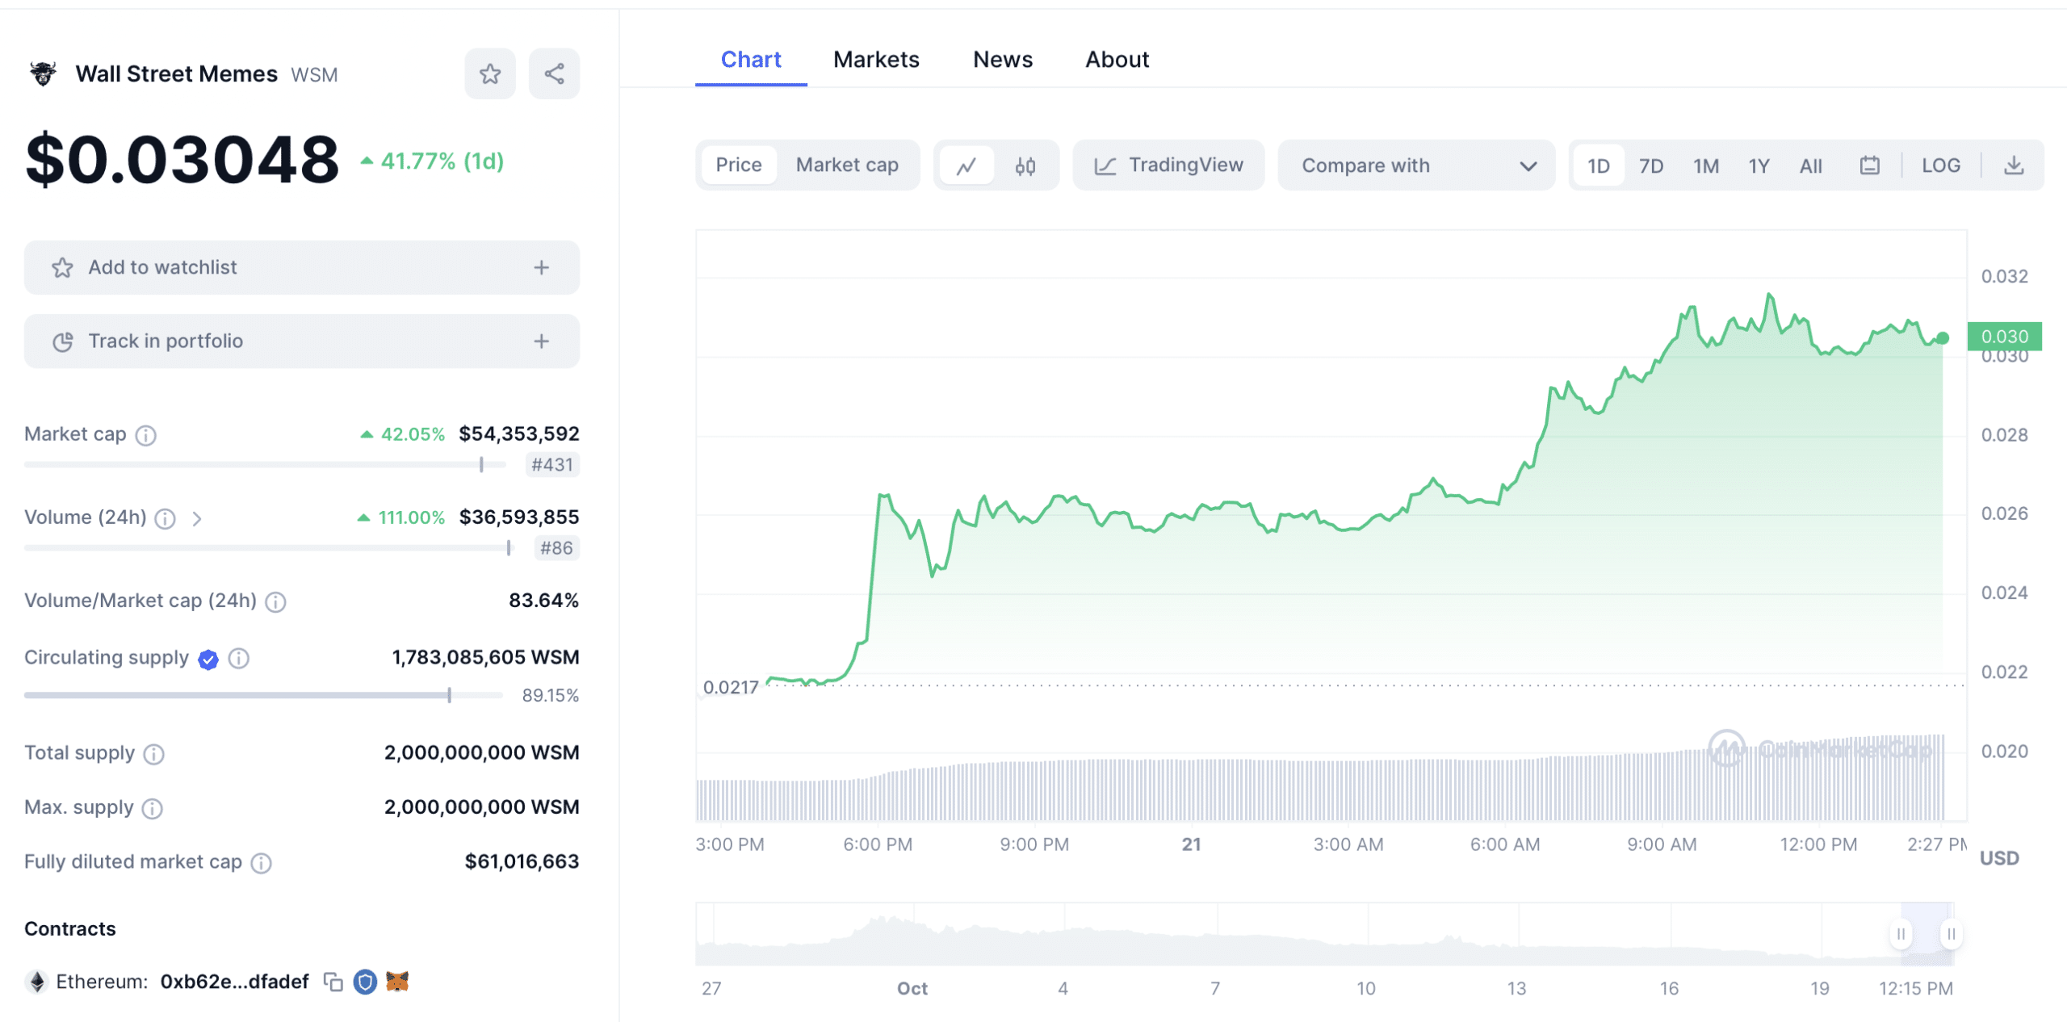This screenshot has height=1022, width=2067.
Task: Click the $54,353,592 market cap value
Action: tap(519, 434)
